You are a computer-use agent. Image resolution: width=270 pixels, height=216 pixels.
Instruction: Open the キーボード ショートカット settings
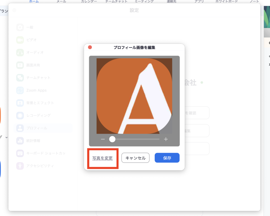(x=45, y=153)
